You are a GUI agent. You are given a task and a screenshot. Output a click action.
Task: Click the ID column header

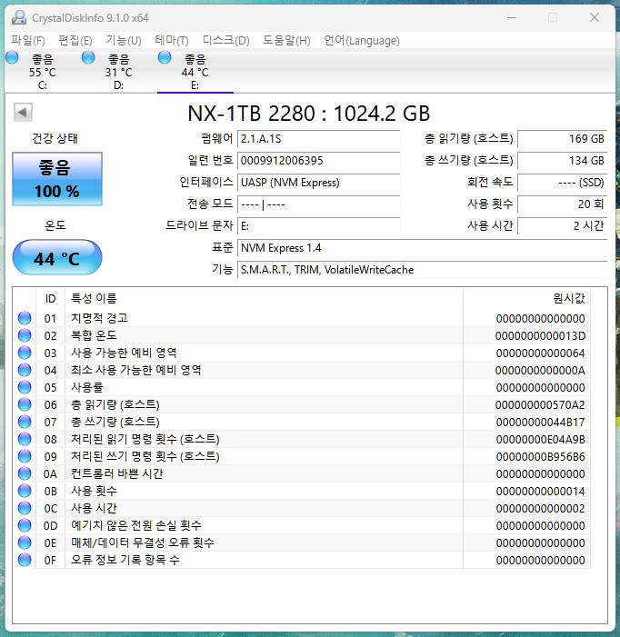(x=50, y=299)
